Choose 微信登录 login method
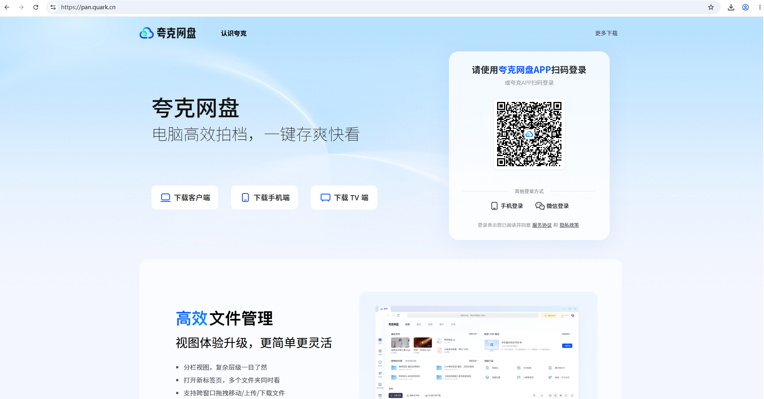Screen dimensions: 764x399 552,206
